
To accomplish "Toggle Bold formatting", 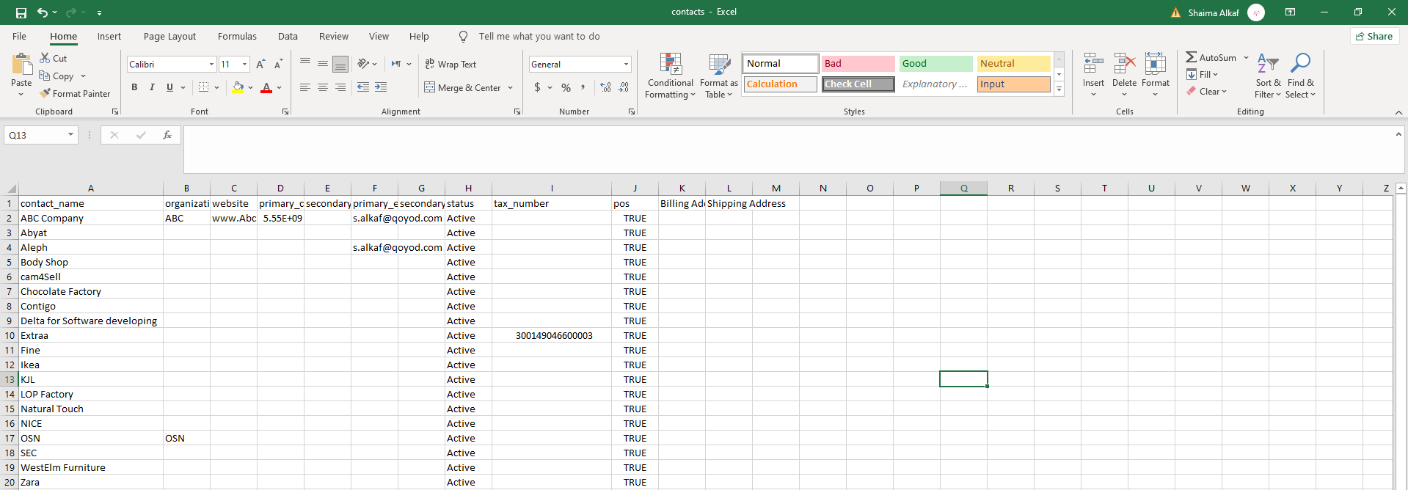I will pyautogui.click(x=134, y=87).
